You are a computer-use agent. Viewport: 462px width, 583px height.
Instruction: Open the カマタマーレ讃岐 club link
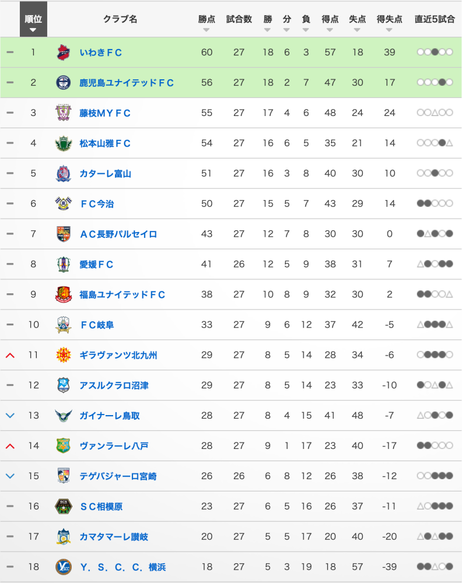[x=114, y=537]
